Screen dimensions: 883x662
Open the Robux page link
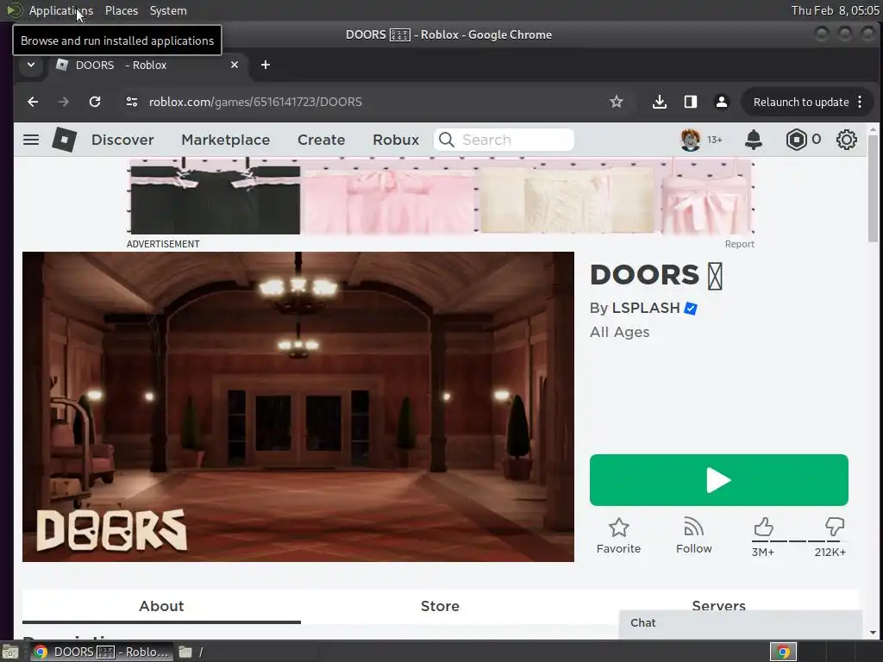396,140
